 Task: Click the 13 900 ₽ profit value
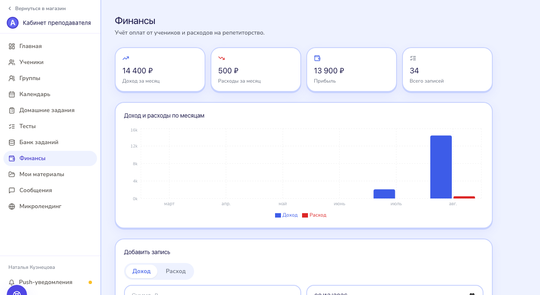tap(329, 71)
